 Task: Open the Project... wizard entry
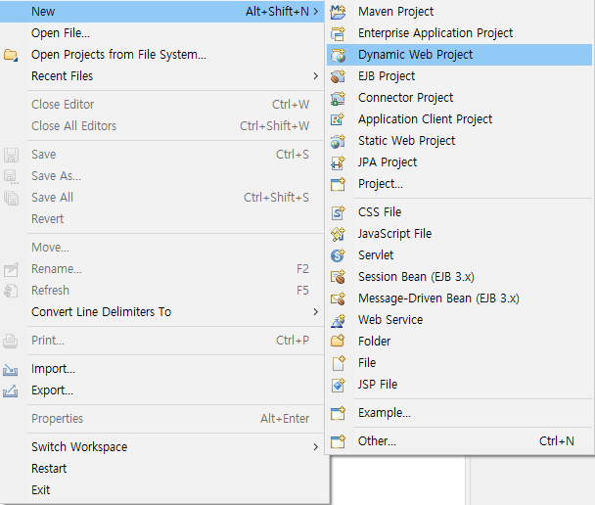(x=459, y=184)
